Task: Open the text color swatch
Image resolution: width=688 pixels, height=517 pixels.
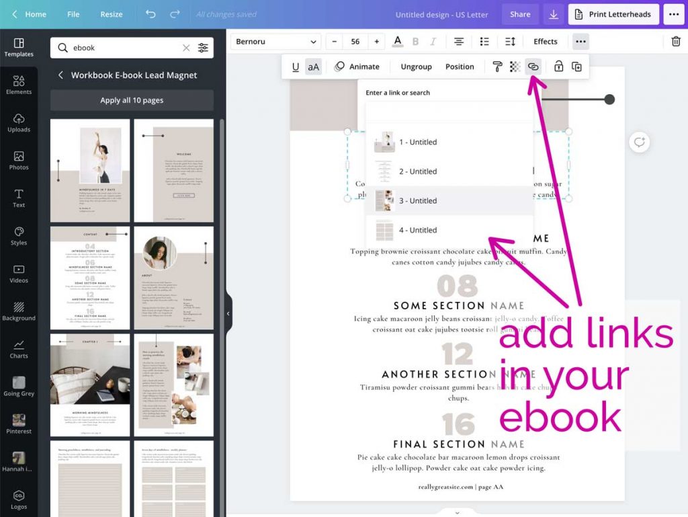Action: click(397, 42)
